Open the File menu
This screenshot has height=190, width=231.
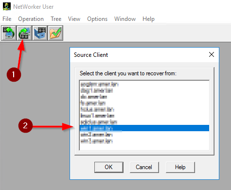click(x=7, y=19)
